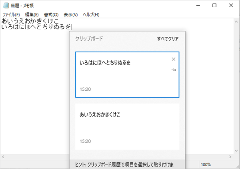Maximize the Notepad window
Screen dimensions: 240x169
coord(214,6)
